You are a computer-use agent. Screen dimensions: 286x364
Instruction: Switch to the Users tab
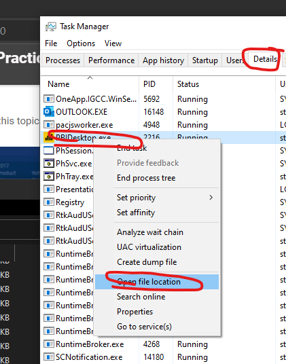(x=235, y=60)
